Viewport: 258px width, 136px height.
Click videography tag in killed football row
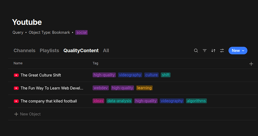click(172, 101)
